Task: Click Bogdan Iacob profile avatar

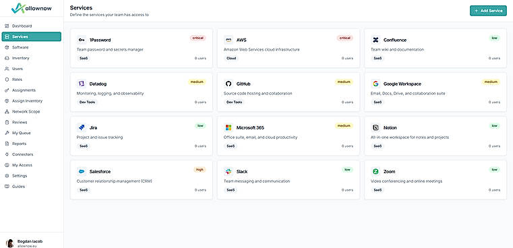Action: coord(10,243)
